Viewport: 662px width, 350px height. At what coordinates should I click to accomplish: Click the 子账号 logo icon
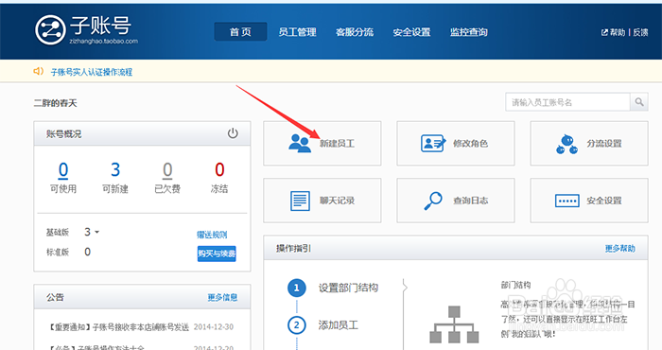coord(50,29)
